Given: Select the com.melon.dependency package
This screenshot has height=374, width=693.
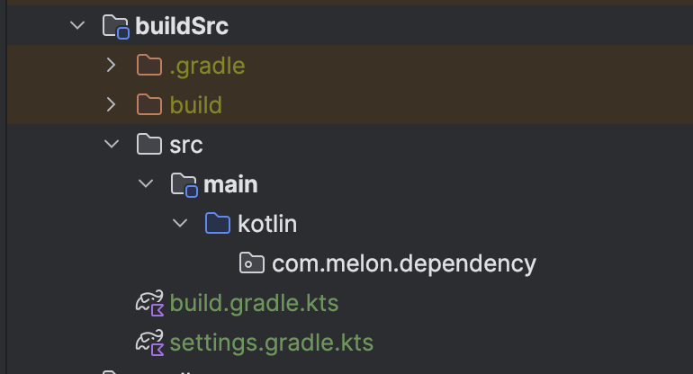Looking at the screenshot, I should (404, 264).
